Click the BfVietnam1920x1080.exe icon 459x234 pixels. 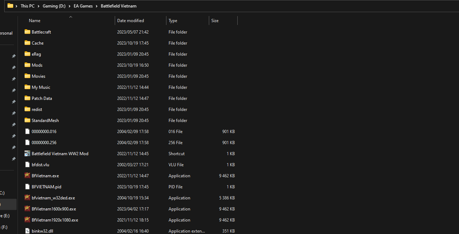click(27, 220)
